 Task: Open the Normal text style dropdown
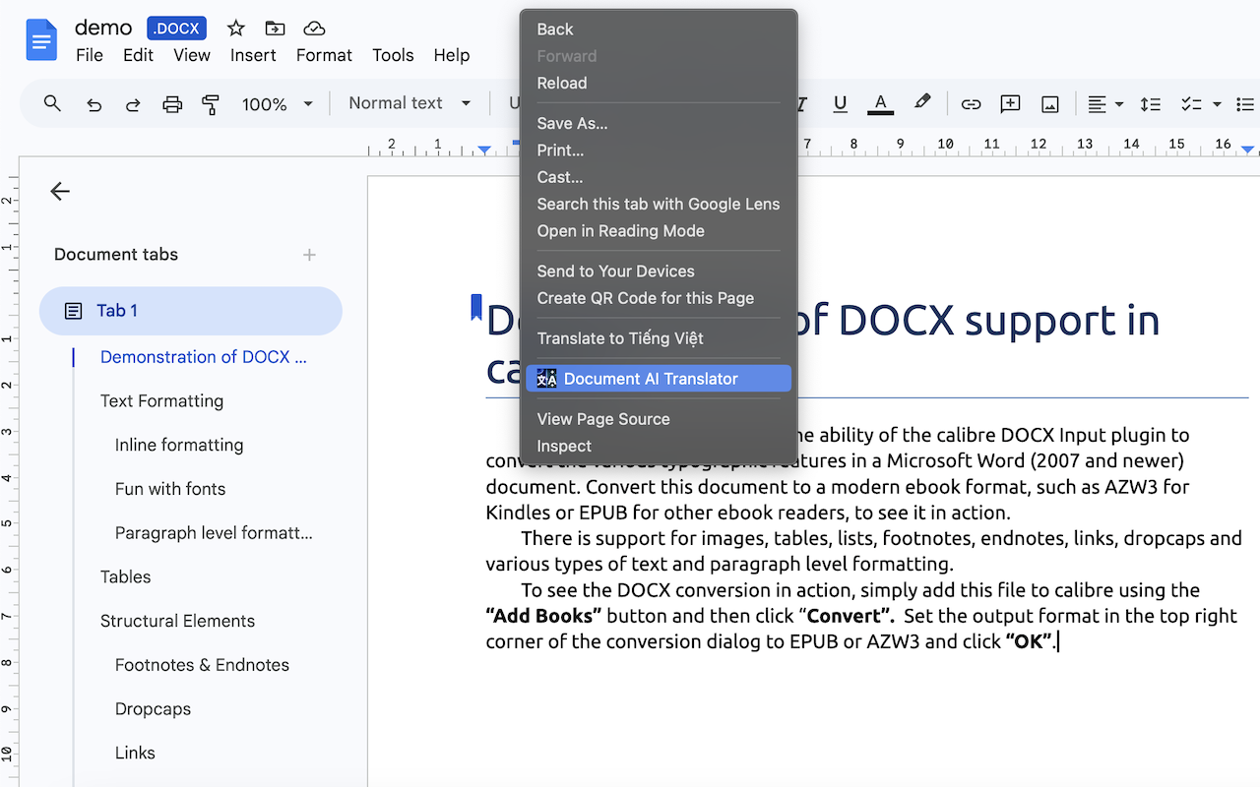(x=409, y=103)
